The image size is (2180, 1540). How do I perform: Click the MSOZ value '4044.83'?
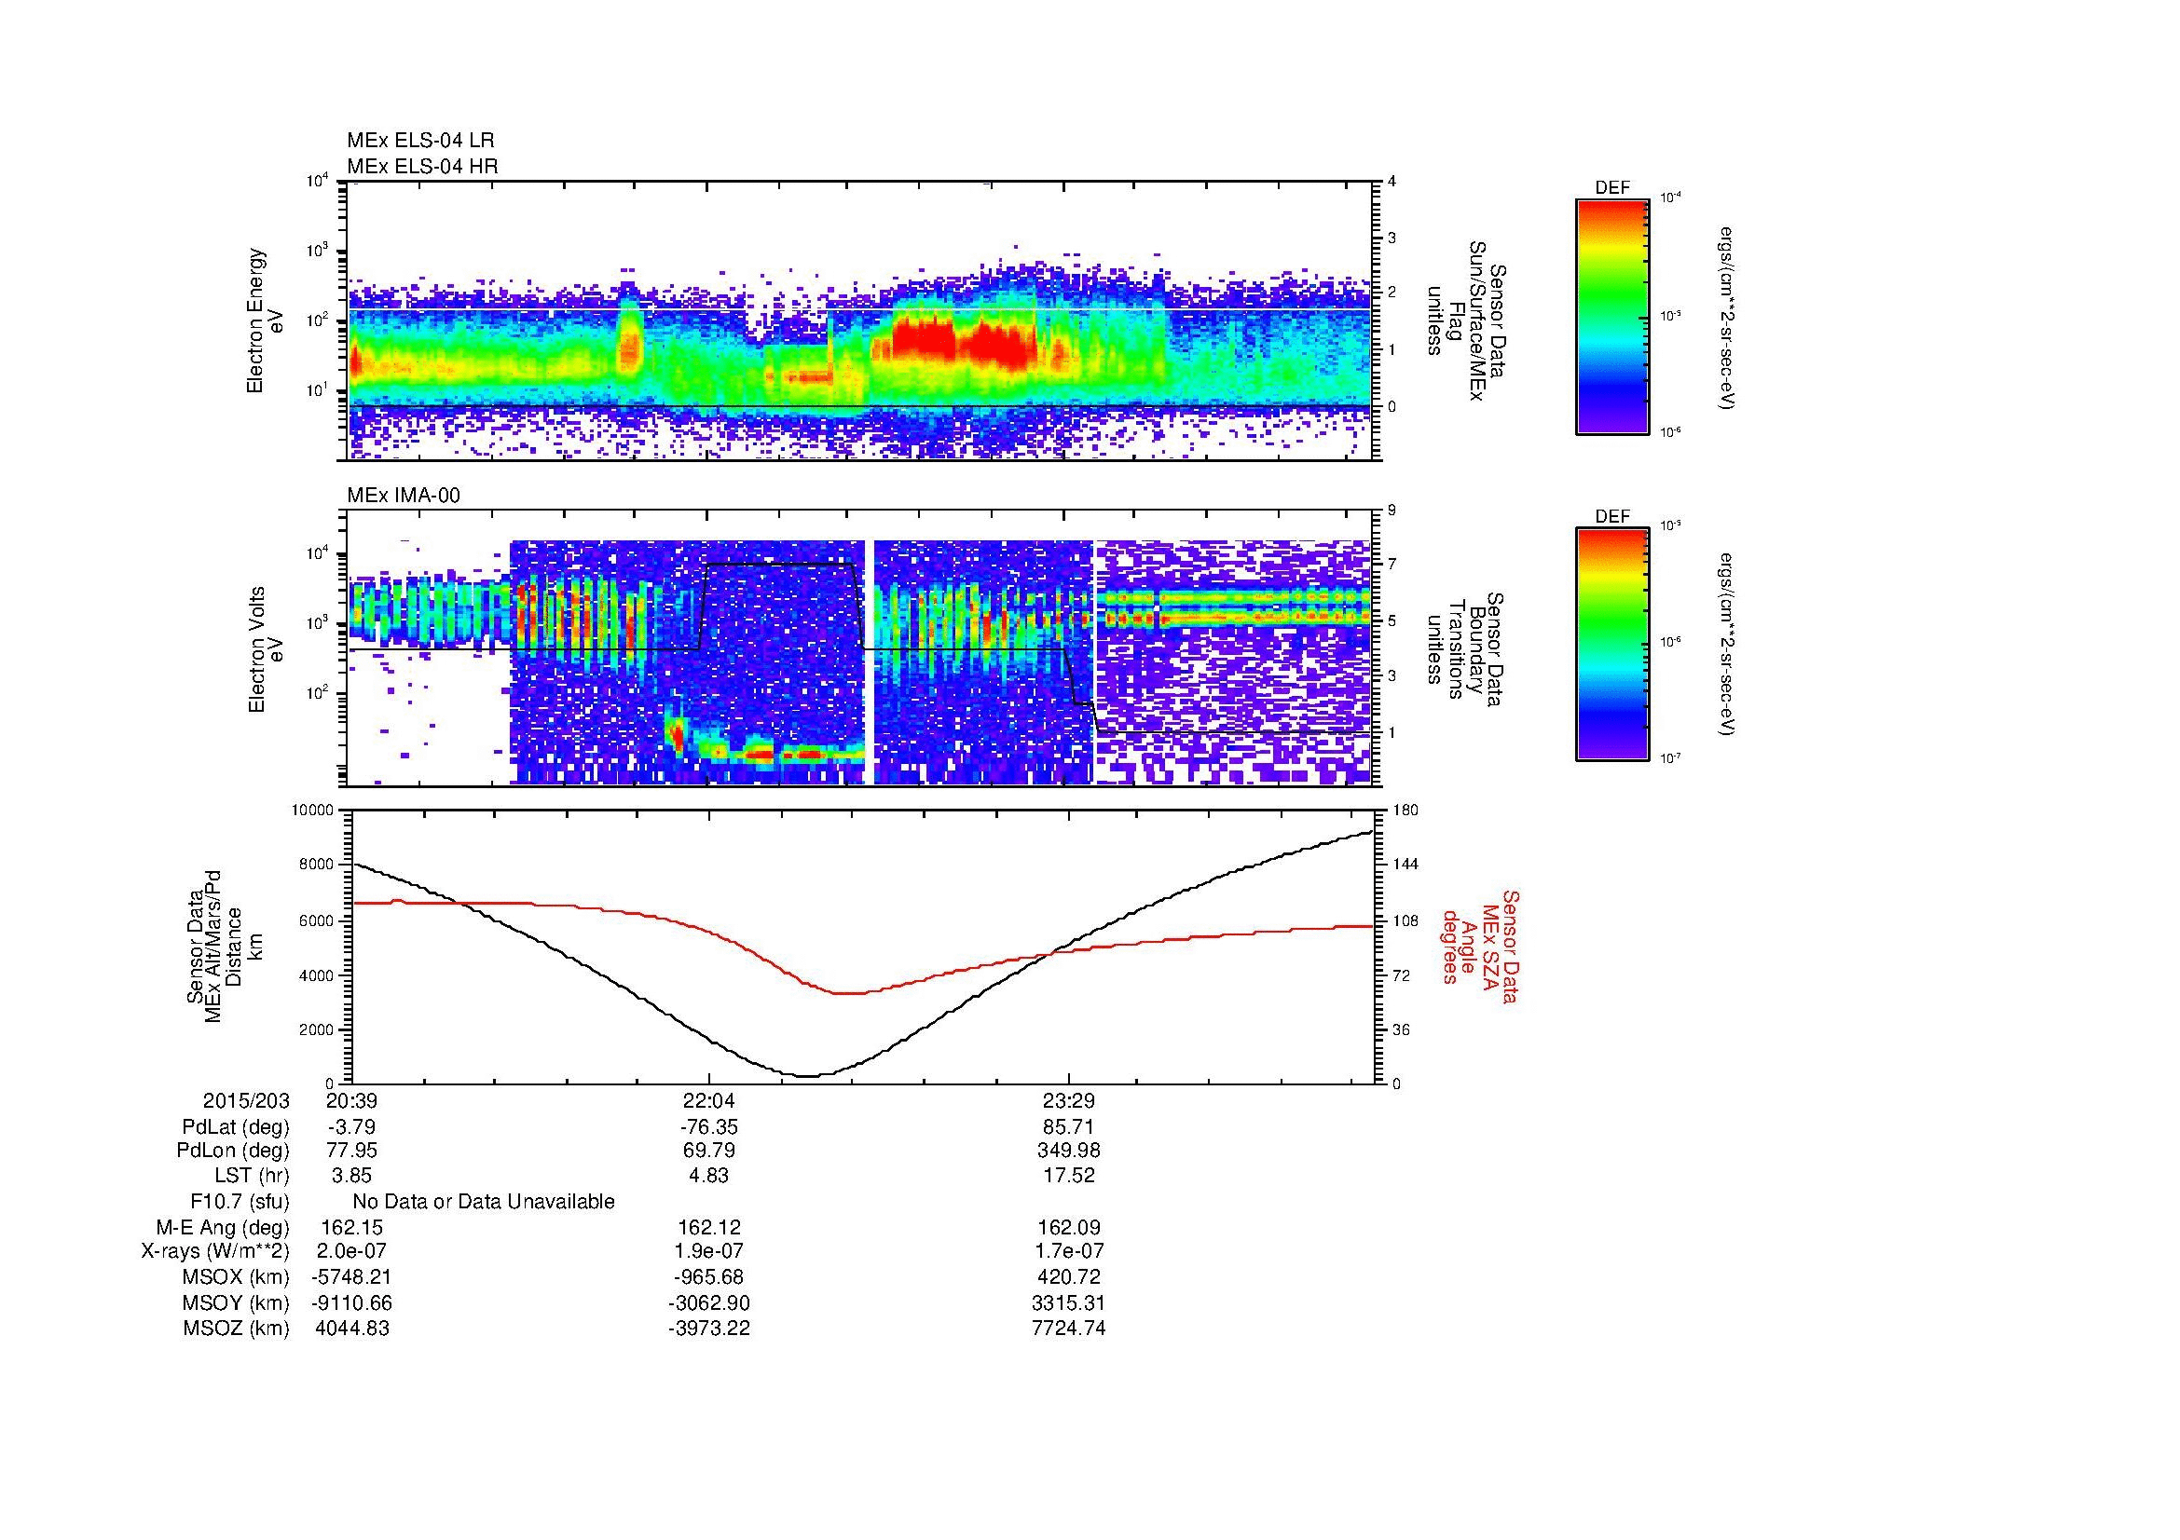point(351,1329)
